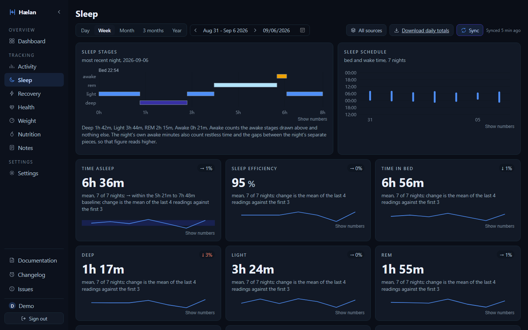Click the pale blue REM stage bar

click(x=245, y=85)
